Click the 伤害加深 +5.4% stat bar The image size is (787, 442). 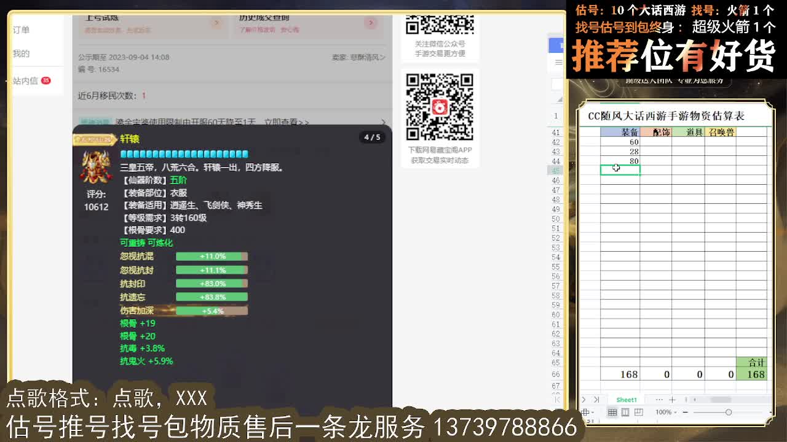[212, 311]
